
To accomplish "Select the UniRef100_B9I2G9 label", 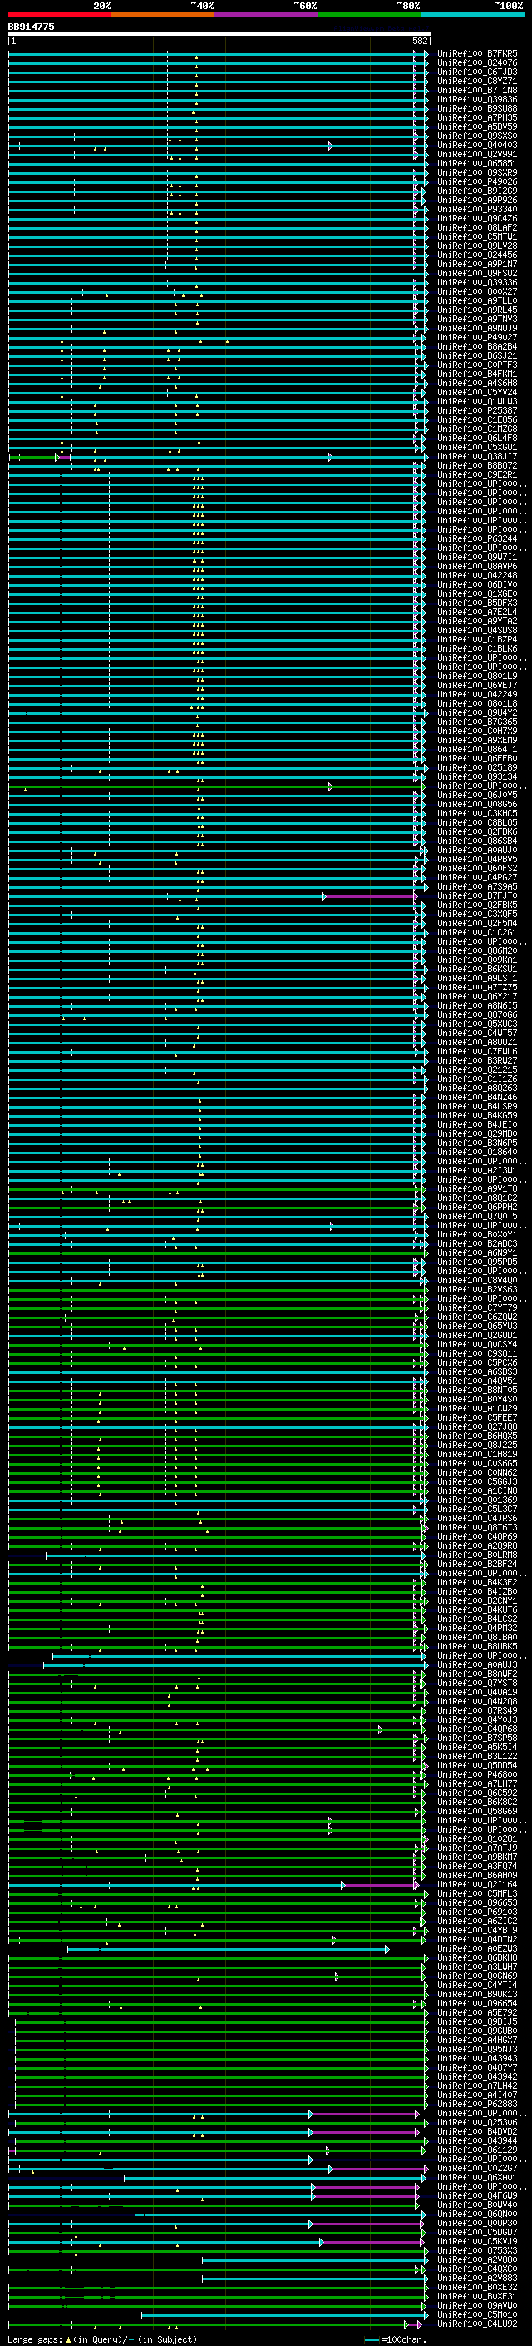I will (477, 191).
